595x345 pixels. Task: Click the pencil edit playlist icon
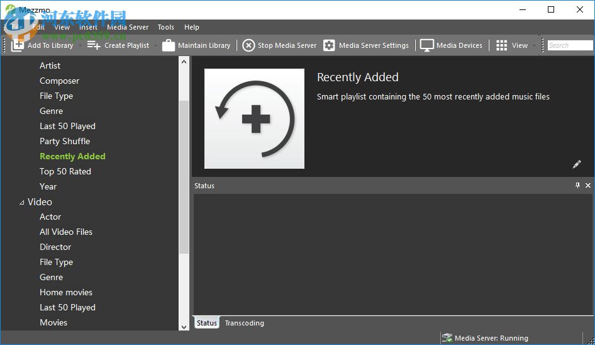[577, 164]
